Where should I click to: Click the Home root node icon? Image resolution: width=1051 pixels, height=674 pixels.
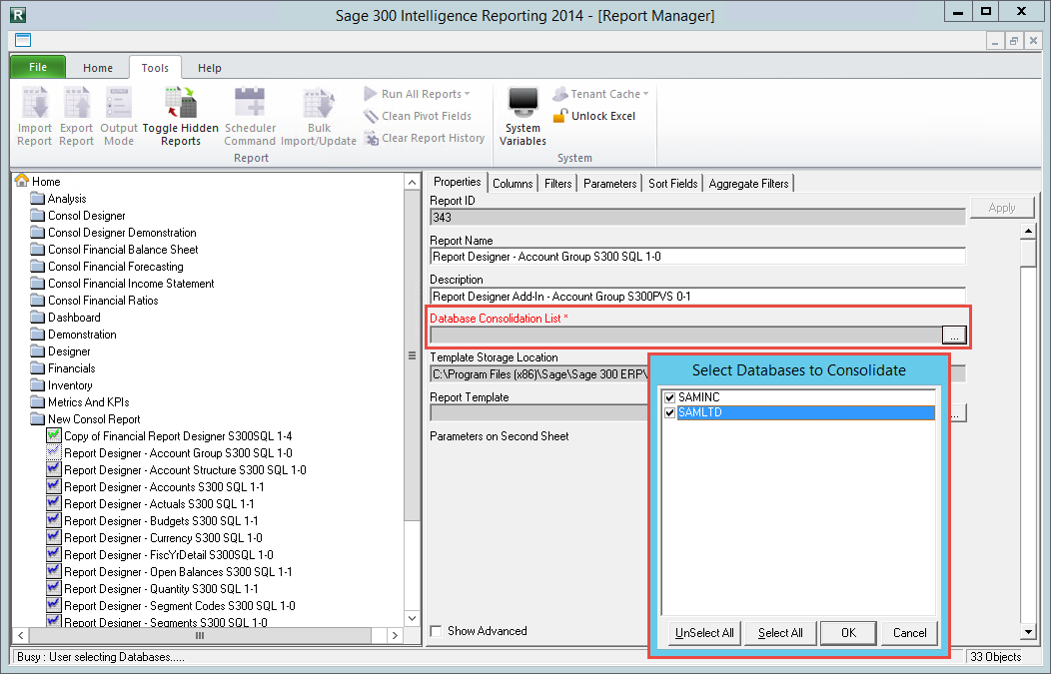pos(22,181)
